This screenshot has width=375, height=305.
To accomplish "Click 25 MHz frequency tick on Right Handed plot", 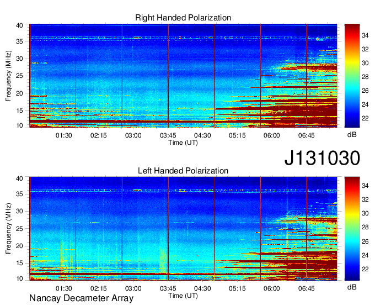I will point(19,76).
